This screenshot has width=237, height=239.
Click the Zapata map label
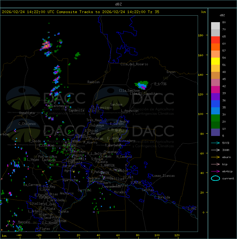tap(63, 211)
